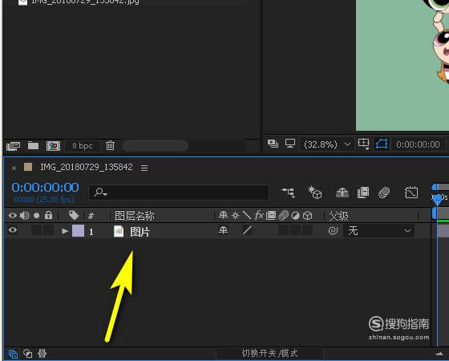Expand or collapse Transfer Controls pane

28,354
